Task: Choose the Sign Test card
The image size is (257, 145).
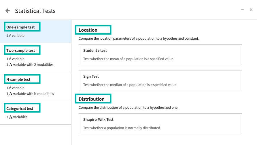Action: 160,81
